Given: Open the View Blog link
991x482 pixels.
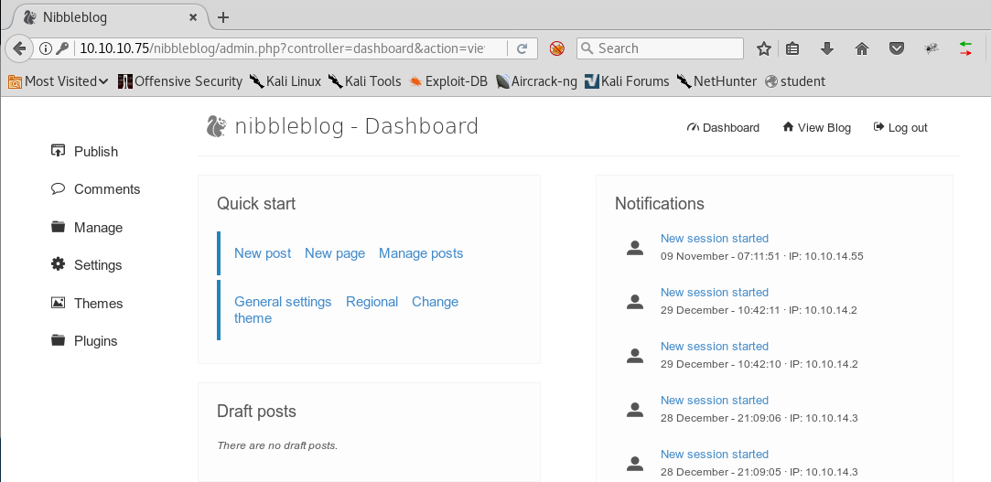Looking at the screenshot, I should pos(816,128).
